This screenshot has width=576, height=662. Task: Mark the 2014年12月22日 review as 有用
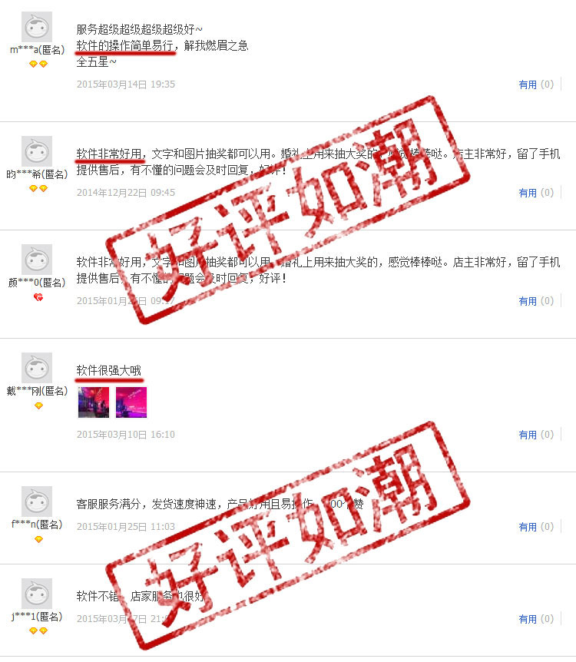(528, 193)
